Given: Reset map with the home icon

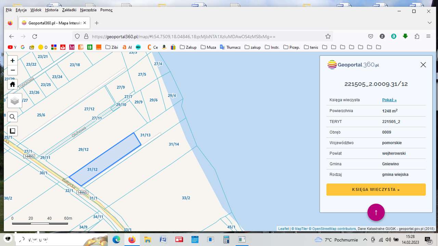Looking at the screenshot, I should (x=13, y=84).
